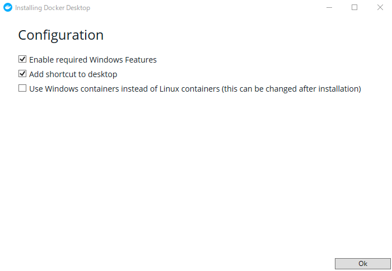Enable Use Windows containers checkbox
The image size is (392, 271).
pyautogui.click(x=22, y=88)
